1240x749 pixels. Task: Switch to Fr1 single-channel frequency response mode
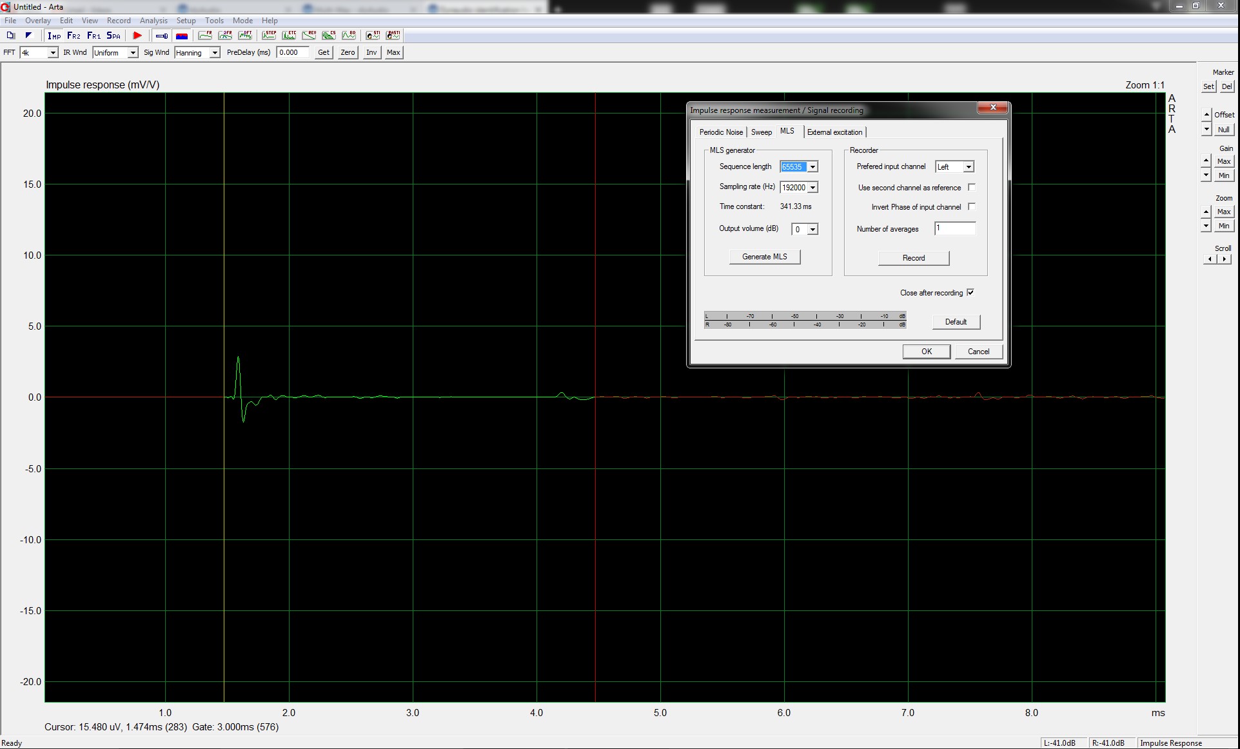click(93, 35)
